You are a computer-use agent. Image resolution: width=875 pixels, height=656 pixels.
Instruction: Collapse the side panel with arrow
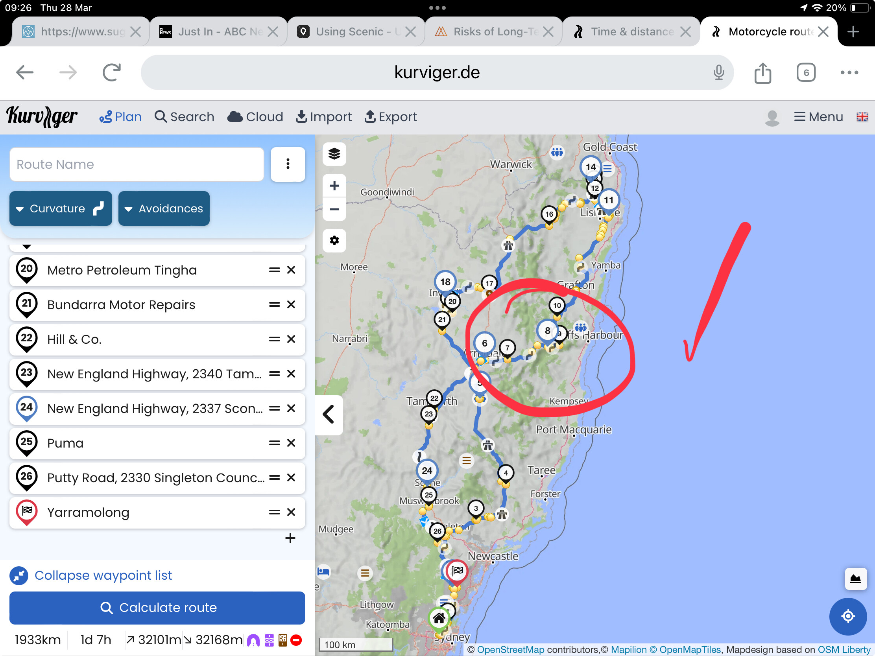point(329,415)
